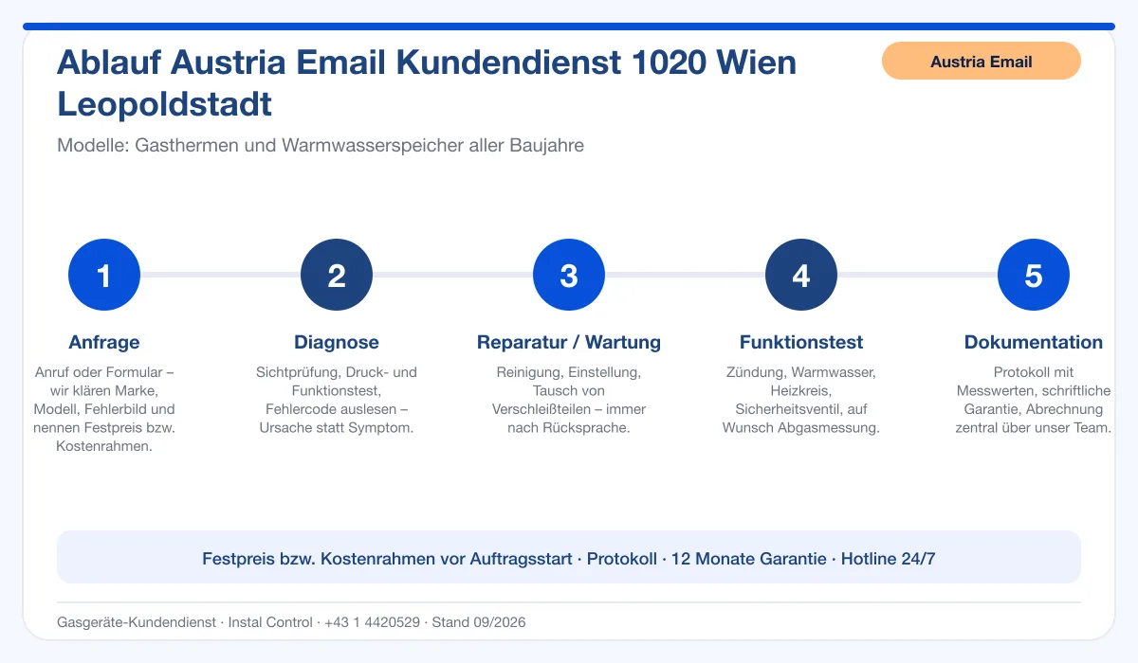Click the step 5 circle for Dokumentation
This screenshot has height=663, width=1138.
tap(1034, 275)
